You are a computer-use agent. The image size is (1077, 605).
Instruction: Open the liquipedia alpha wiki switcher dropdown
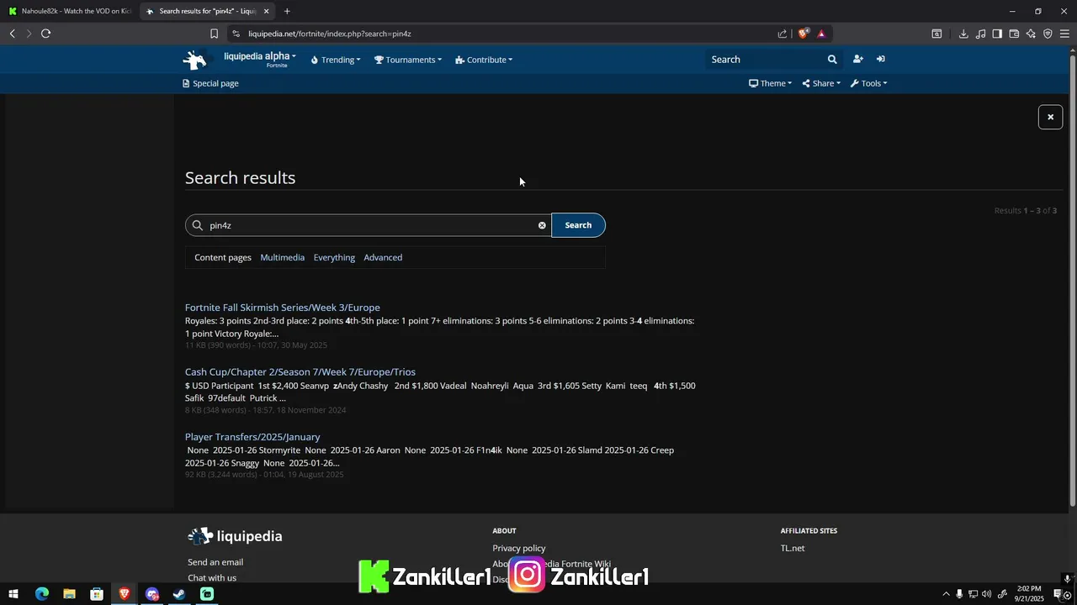tap(260, 59)
